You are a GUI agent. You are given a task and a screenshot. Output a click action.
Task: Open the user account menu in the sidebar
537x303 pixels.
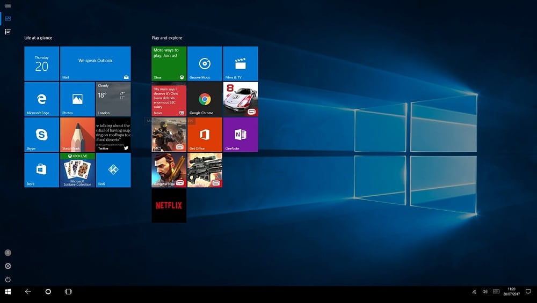point(8,253)
